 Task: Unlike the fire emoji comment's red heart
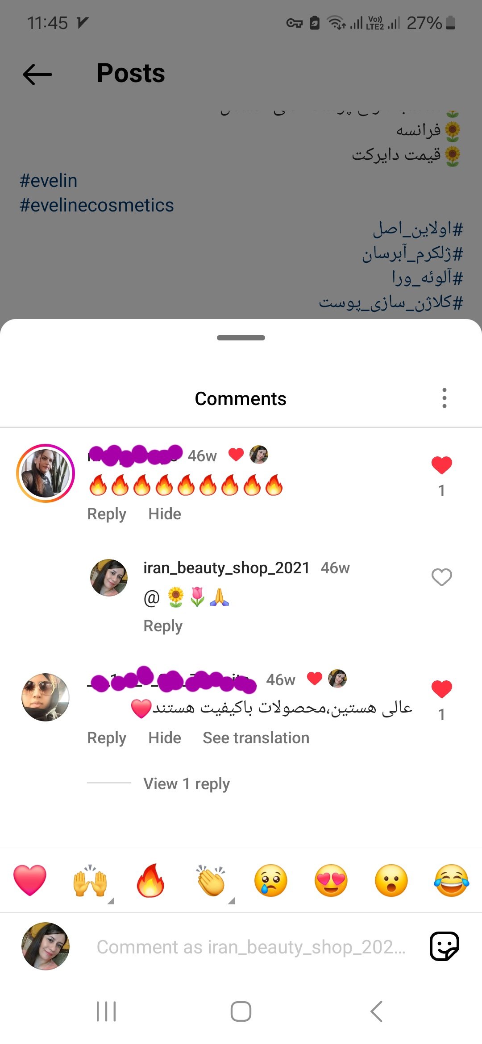[x=441, y=465]
